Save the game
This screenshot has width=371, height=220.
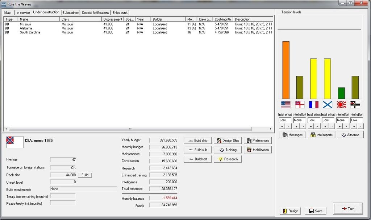pyautogui.click(x=316, y=211)
